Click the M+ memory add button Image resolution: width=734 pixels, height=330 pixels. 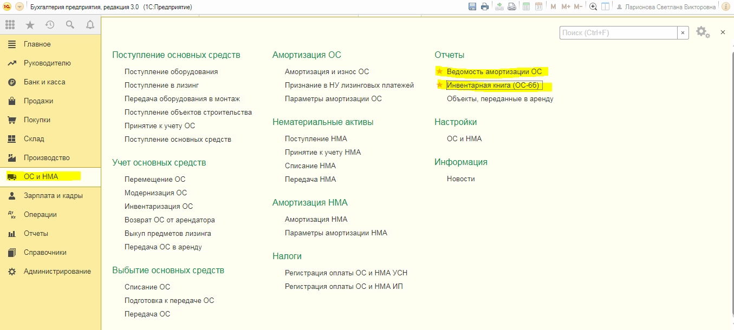pos(566,6)
